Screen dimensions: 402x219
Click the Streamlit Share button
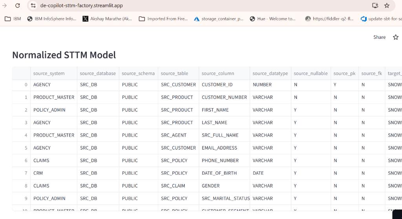[x=379, y=37]
